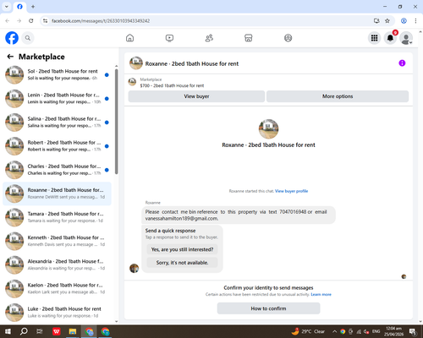Click the conversation list scrollbar
Viewport: 423px width, 338px height.
point(117,122)
